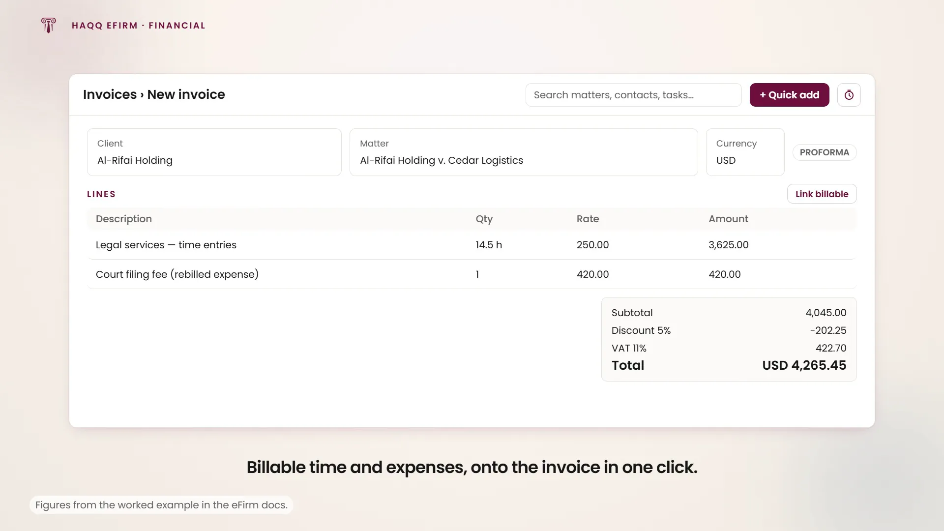Click the -202.25 discount amount
The image size is (944, 531).
[828, 330]
